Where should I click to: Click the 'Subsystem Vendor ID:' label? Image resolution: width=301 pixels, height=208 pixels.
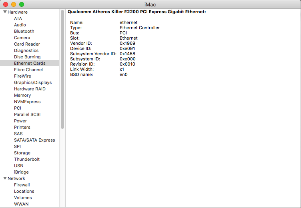(x=93, y=54)
